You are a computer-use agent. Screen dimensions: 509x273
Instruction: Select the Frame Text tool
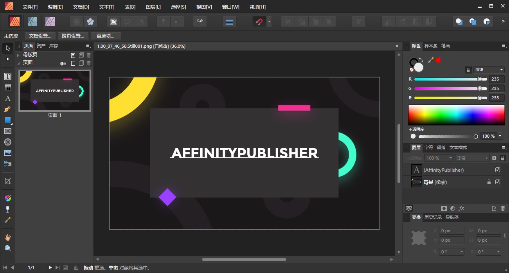[8, 76]
